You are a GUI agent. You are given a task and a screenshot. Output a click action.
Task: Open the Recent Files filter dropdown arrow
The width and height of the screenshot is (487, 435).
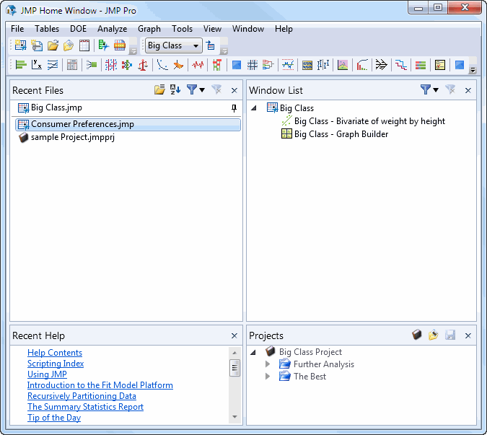click(202, 90)
